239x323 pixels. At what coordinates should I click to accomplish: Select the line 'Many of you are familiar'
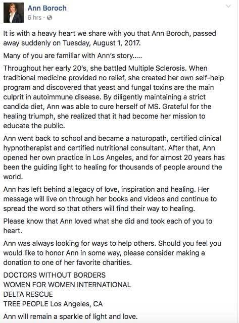point(73,56)
